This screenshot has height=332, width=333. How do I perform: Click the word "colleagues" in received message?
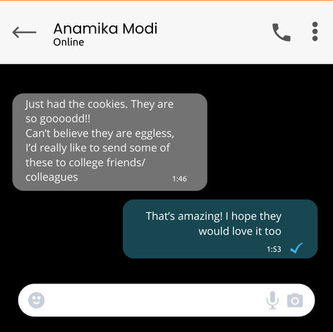pyautogui.click(x=52, y=178)
